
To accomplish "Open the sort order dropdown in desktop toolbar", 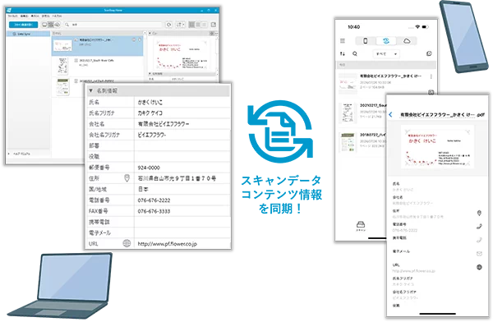I will 180,25.
